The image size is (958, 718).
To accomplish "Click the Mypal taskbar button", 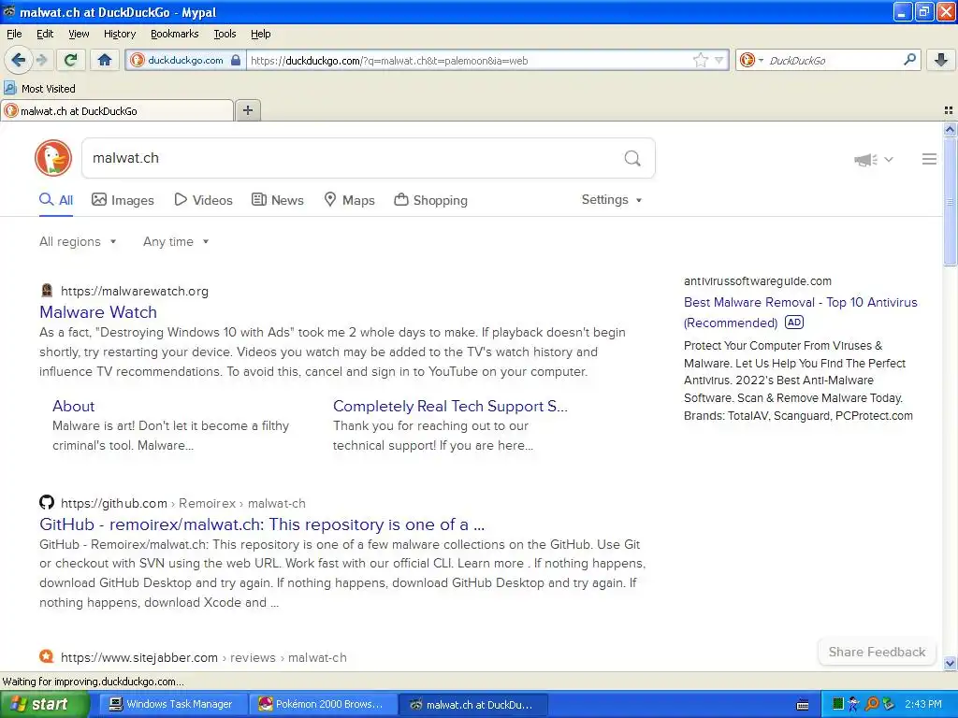I will (473, 704).
